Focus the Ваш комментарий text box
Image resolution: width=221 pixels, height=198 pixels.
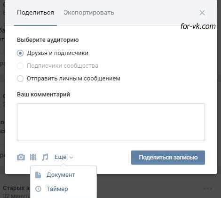(111, 122)
